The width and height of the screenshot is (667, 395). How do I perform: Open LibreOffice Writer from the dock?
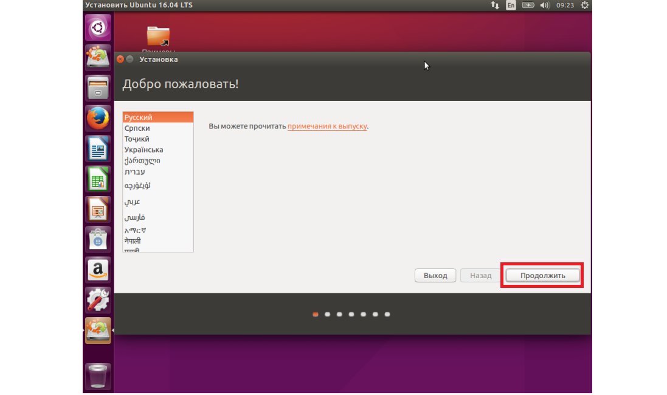[x=98, y=149]
